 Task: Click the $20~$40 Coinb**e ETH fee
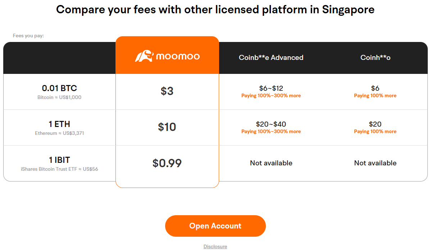271,124
